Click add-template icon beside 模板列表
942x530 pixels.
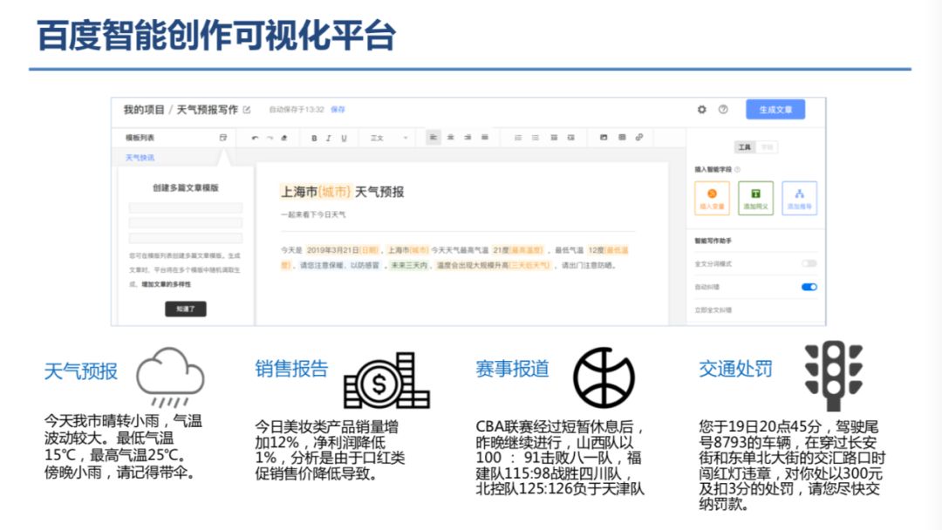pyautogui.click(x=223, y=138)
